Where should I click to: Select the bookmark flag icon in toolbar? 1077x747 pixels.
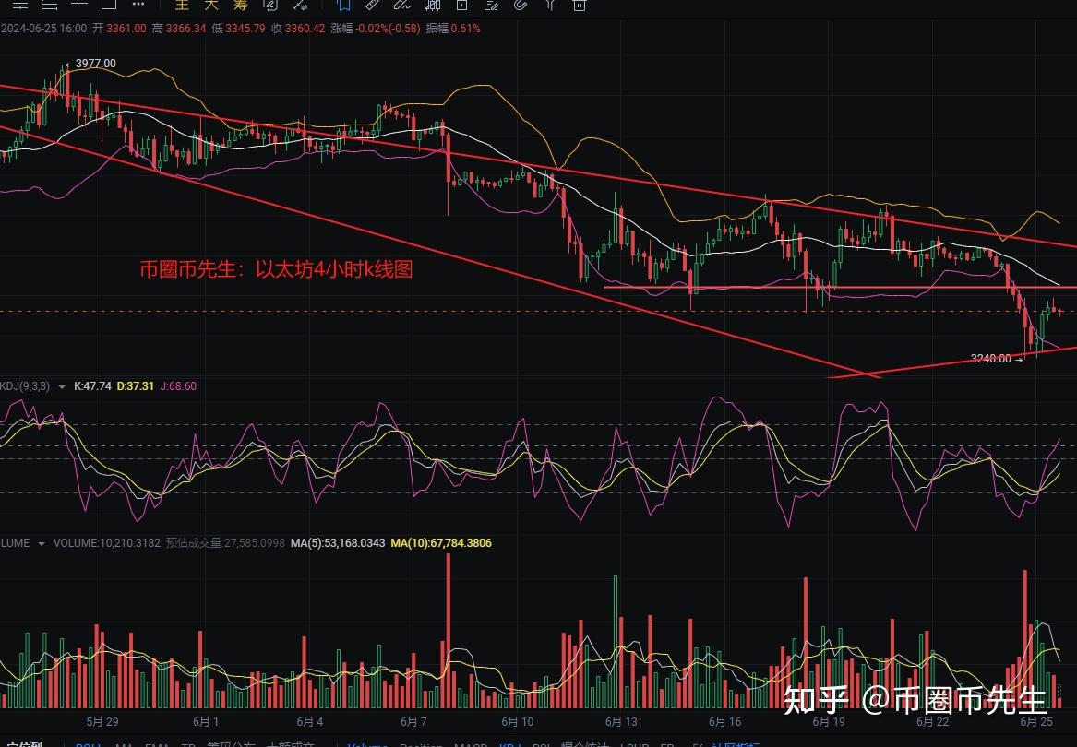(x=342, y=5)
